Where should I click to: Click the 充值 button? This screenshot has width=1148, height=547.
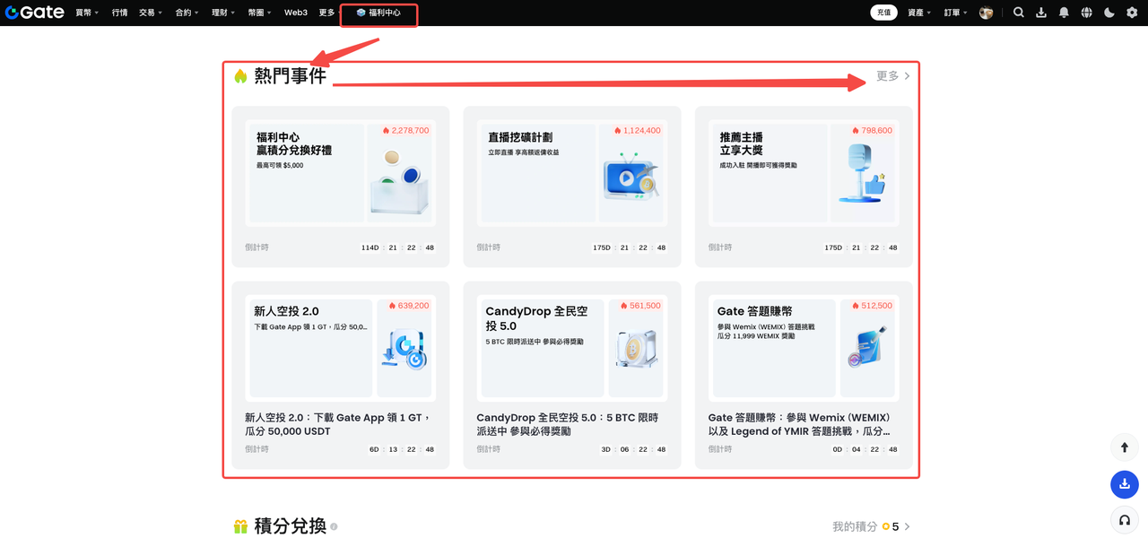click(883, 13)
